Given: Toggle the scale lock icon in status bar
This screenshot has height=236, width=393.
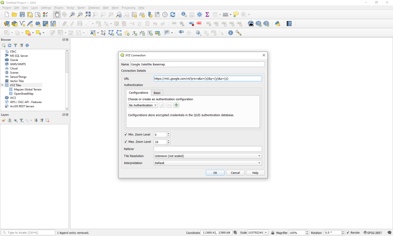Looking at the screenshot, I should tap(273, 233).
